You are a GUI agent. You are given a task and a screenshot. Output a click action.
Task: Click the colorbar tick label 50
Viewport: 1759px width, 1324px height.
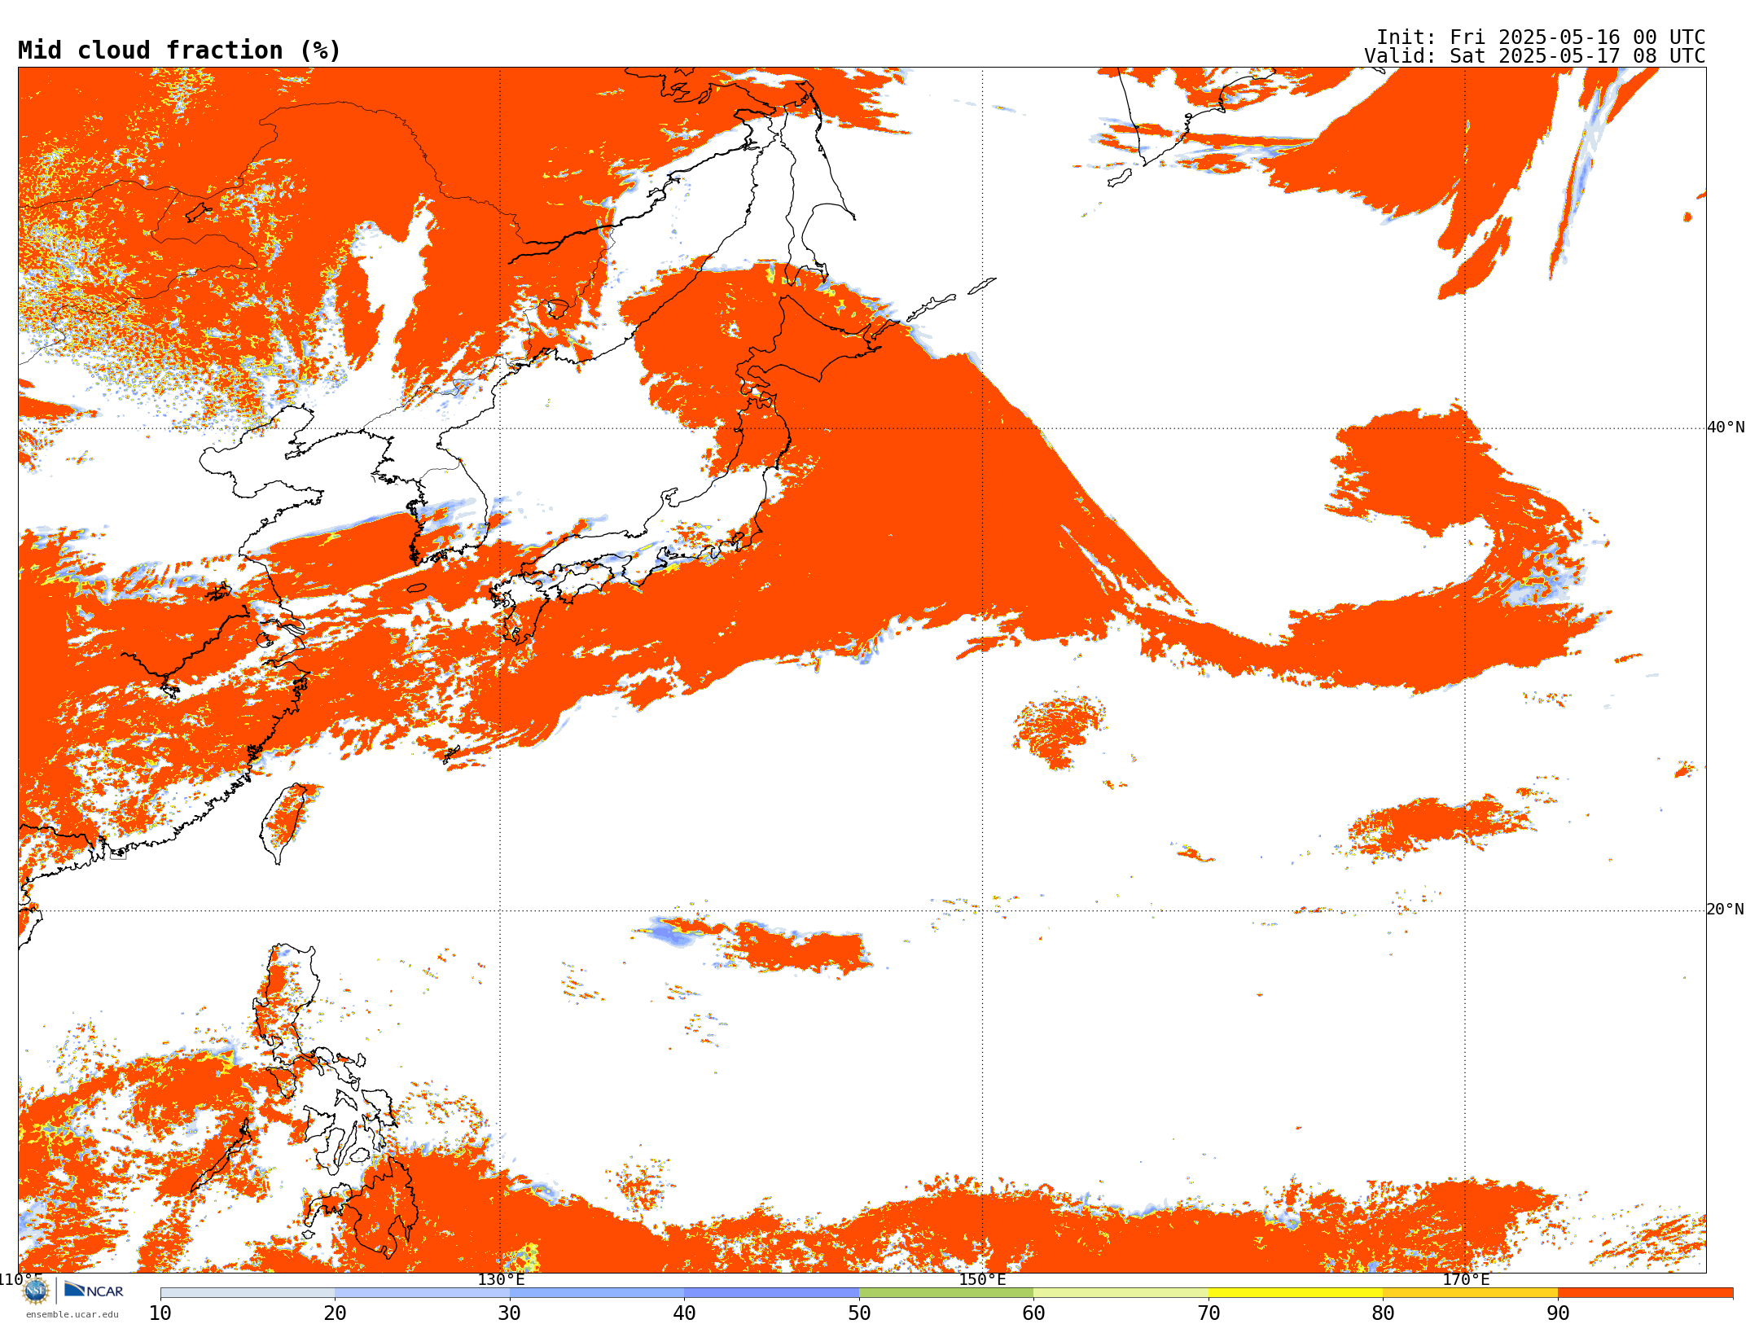click(859, 1313)
